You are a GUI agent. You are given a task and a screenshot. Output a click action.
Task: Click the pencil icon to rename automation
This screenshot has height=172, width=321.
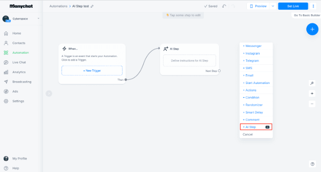tap(92, 6)
